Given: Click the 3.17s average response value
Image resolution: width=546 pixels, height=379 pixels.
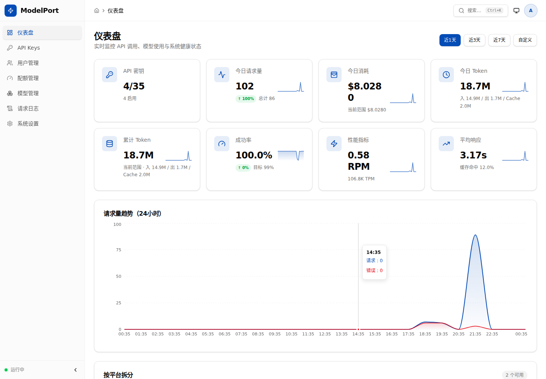Looking at the screenshot, I should [x=473, y=155].
